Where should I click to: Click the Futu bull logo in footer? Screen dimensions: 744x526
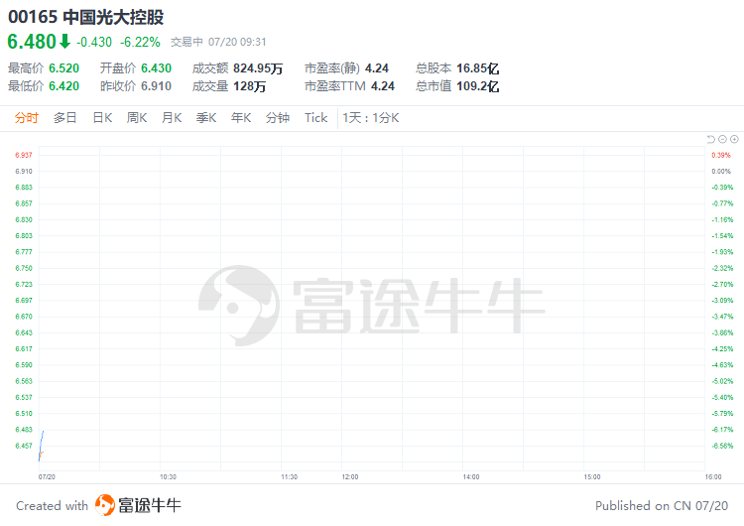point(105,504)
